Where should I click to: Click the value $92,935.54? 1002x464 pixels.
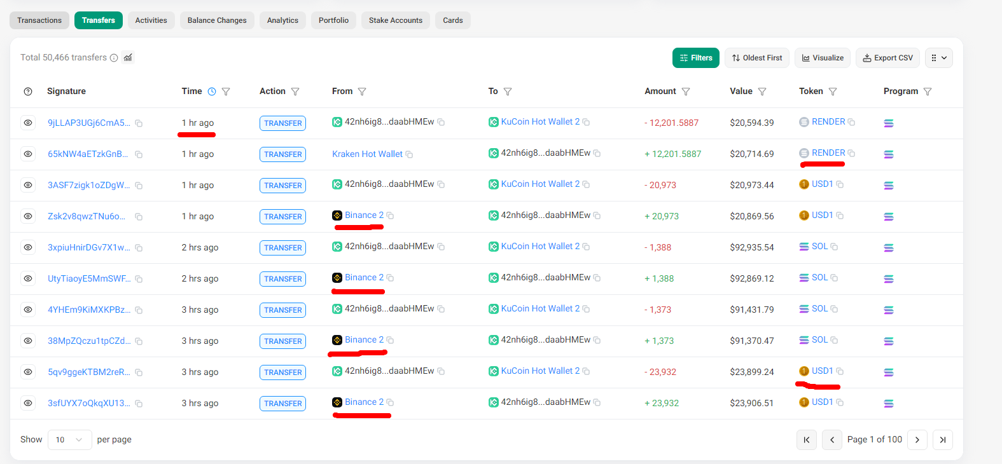pos(752,248)
